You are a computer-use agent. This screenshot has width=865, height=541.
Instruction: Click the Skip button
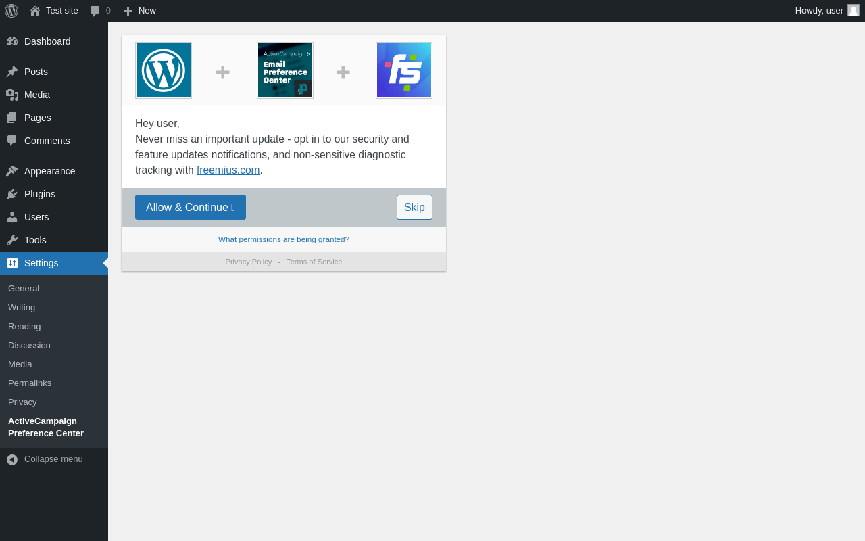(x=414, y=207)
